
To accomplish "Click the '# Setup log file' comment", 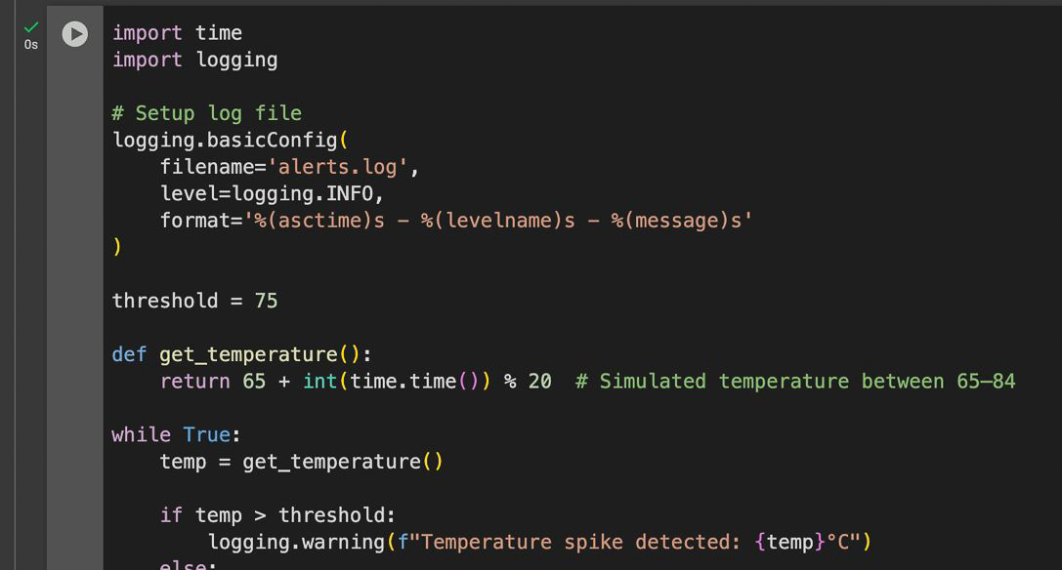I will pos(206,113).
